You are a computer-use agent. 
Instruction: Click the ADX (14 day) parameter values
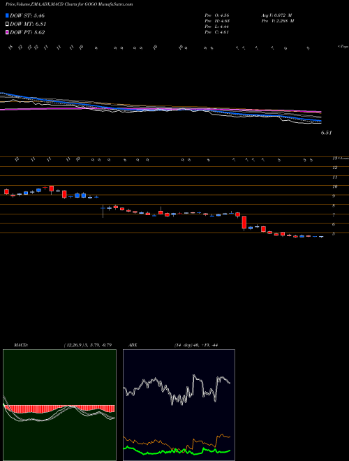[195, 345]
